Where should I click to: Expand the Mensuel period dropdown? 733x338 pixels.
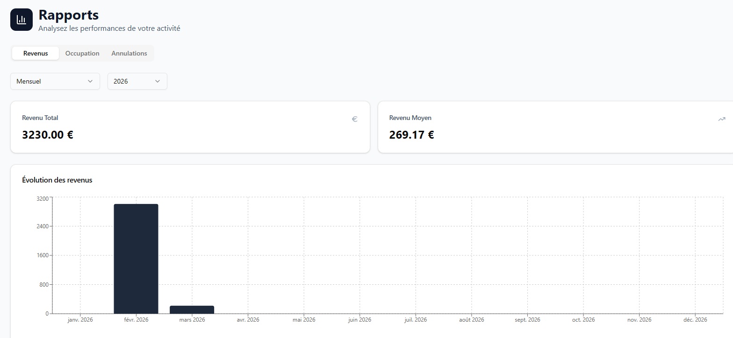coord(55,81)
